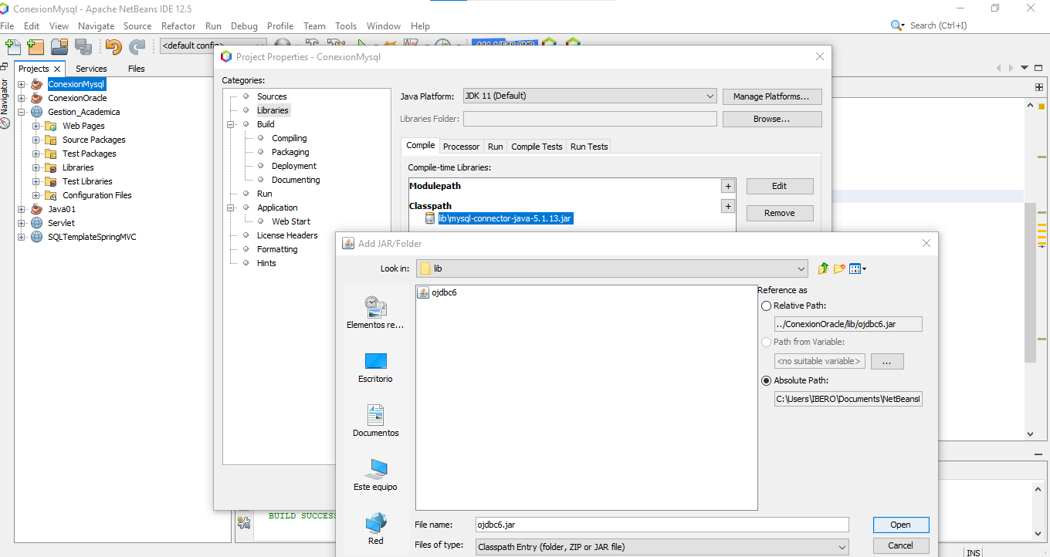Select the Relative Path radio button
The image size is (1050, 557).
(766, 306)
